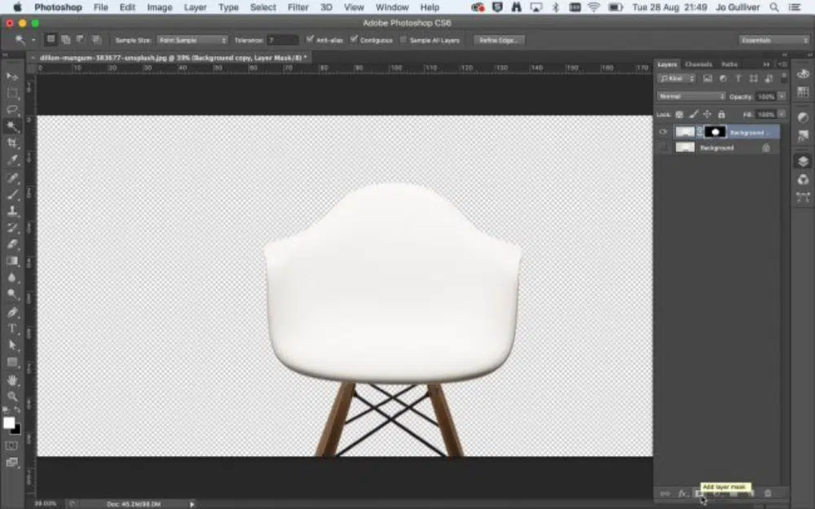Select the Type tool
Viewport: 815px width, 509px height.
(x=13, y=328)
